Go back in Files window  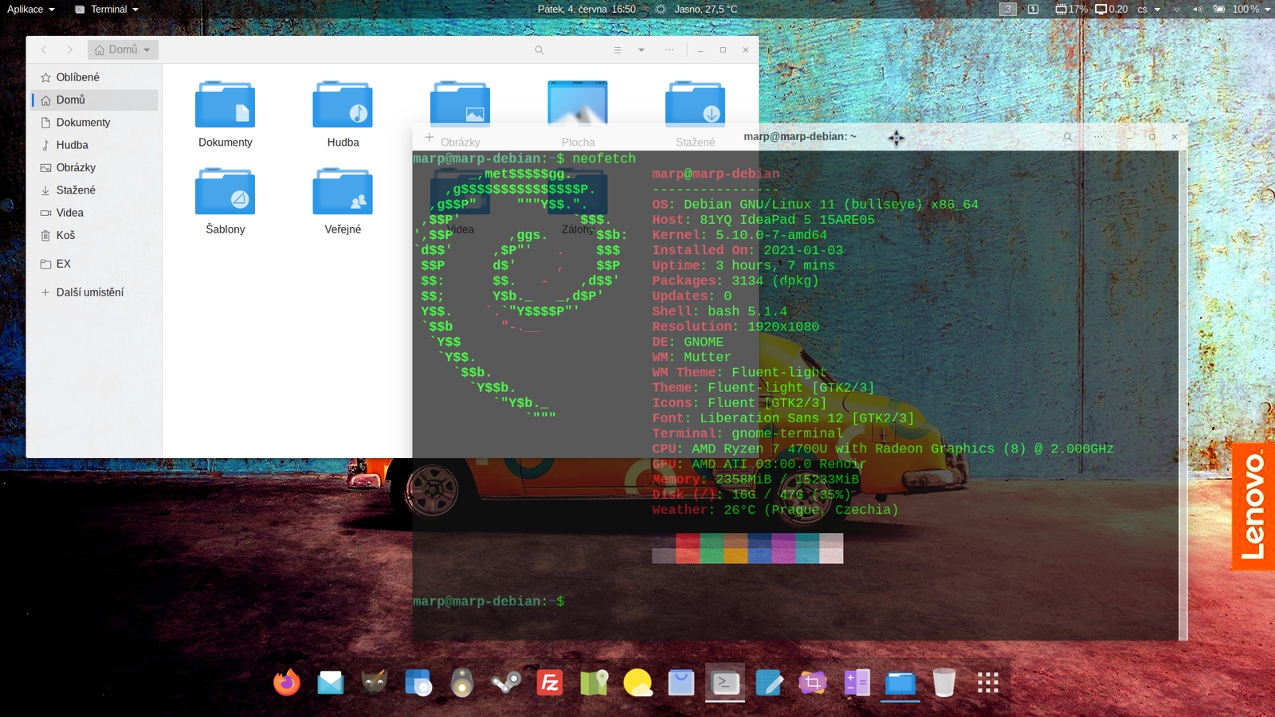pyautogui.click(x=45, y=50)
